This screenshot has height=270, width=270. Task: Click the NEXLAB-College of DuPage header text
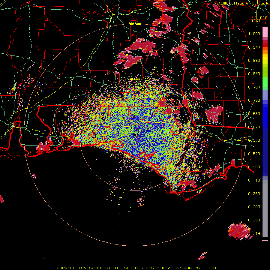[x=242, y=3]
